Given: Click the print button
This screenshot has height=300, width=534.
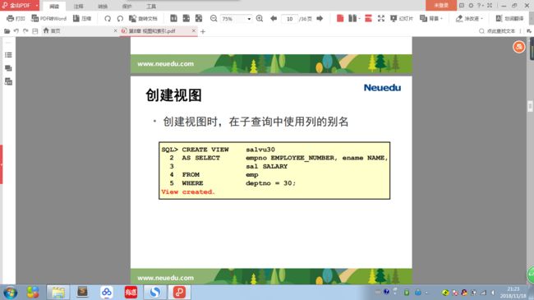Looking at the screenshot, I should pos(16,18).
